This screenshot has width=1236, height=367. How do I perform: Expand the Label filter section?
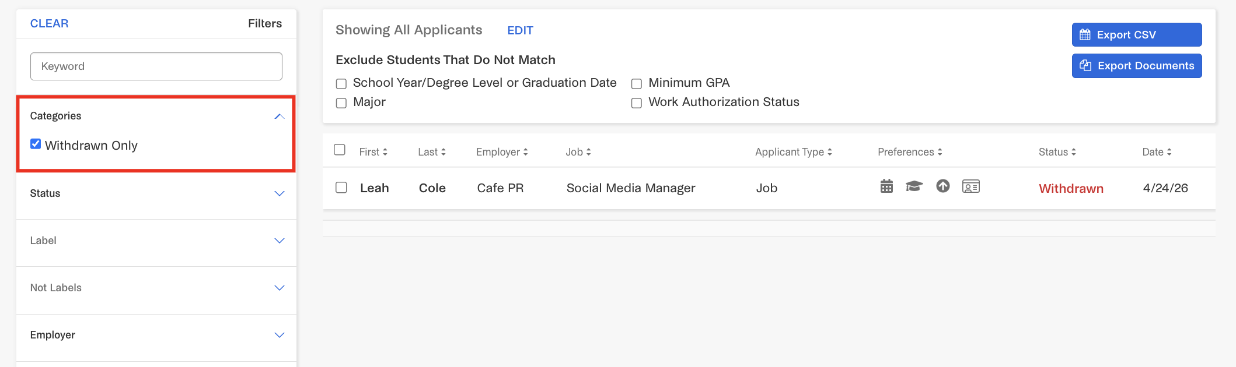tap(280, 241)
